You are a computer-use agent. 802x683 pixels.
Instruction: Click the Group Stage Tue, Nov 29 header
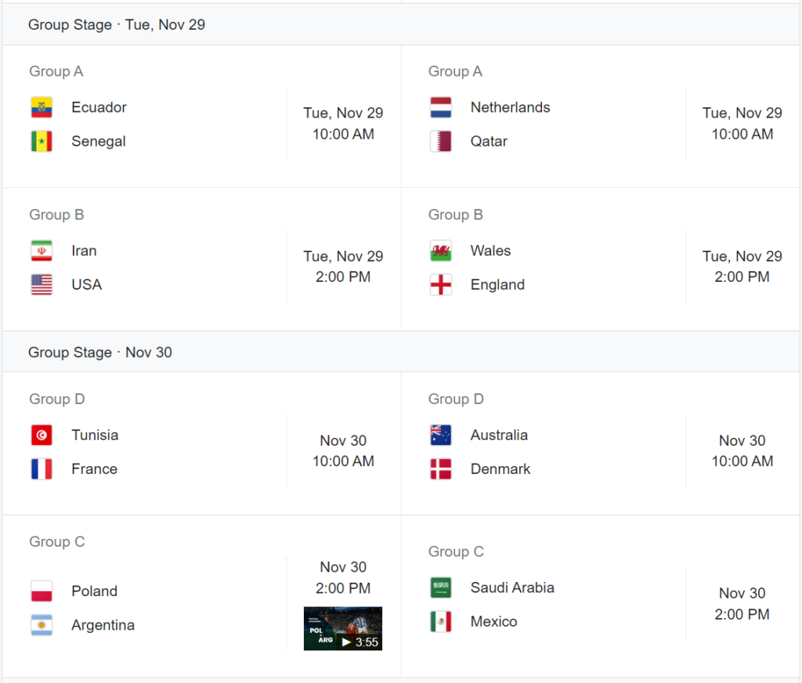point(117,24)
